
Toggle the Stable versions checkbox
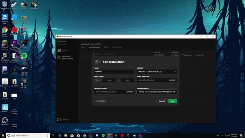(x=173, y=55)
